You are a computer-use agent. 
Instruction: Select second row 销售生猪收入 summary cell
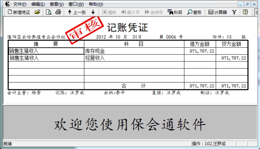(46, 58)
